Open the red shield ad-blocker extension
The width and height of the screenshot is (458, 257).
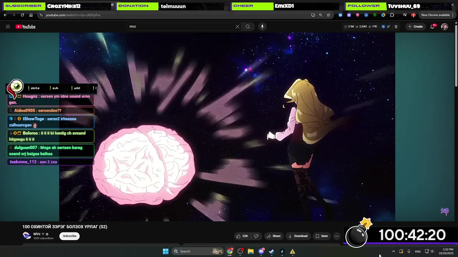(357, 15)
